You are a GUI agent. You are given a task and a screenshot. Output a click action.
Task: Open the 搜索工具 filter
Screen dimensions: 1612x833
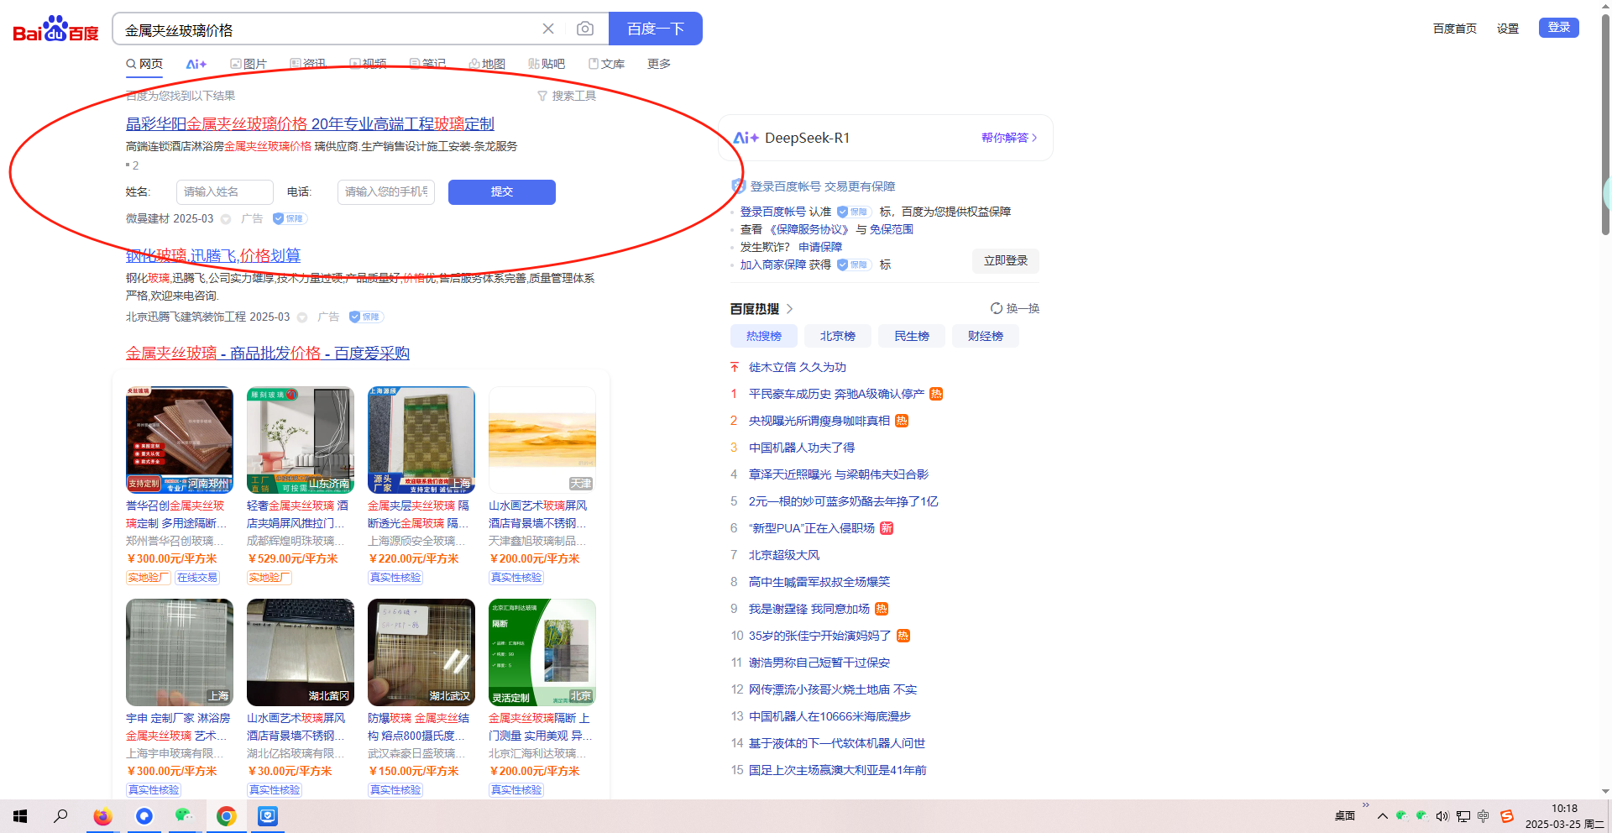567,96
